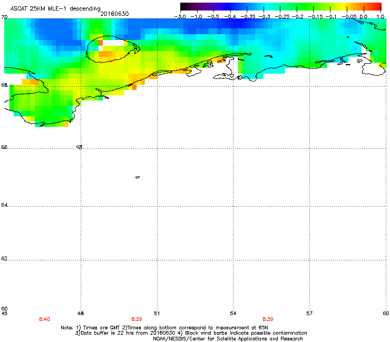The image size is (390, 342).
Task: Click the -0.5 color scale label
Action: [x=213, y=17]
